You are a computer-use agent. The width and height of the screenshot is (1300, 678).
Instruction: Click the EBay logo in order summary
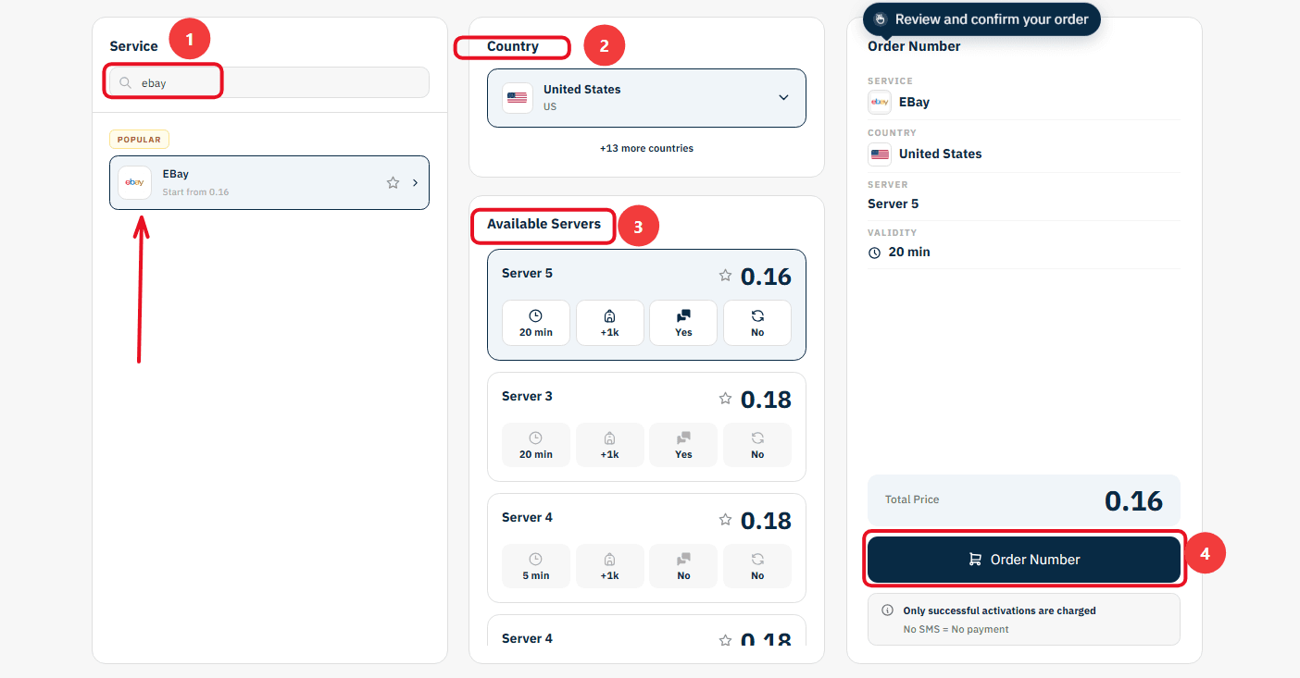tap(880, 102)
